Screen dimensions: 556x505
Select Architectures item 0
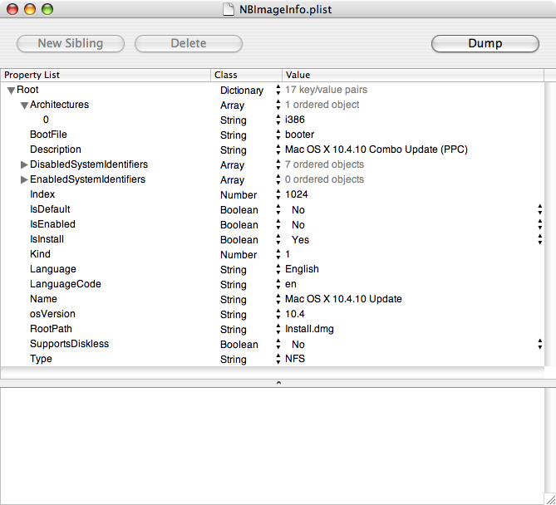pyautogui.click(x=46, y=120)
